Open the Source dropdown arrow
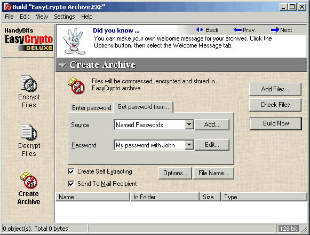The width and height of the screenshot is (310, 235). [x=189, y=125]
